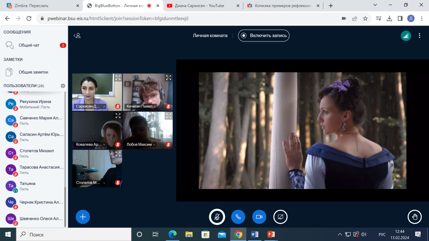Viewport: 429px width, 241px height.
Task: Click the Windows taskbar search box
Action: coord(74,234)
